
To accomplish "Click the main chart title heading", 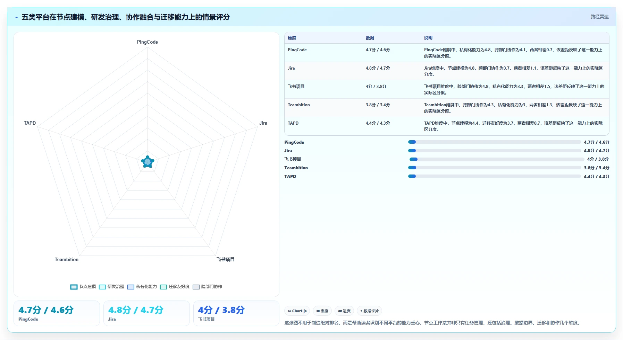I will [x=126, y=17].
